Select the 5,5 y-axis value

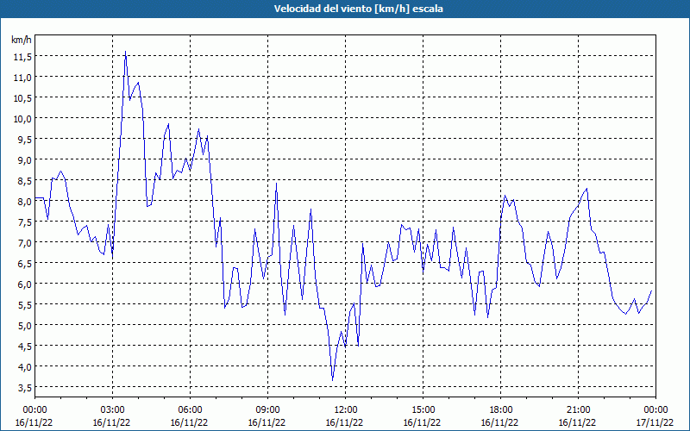[24, 304]
